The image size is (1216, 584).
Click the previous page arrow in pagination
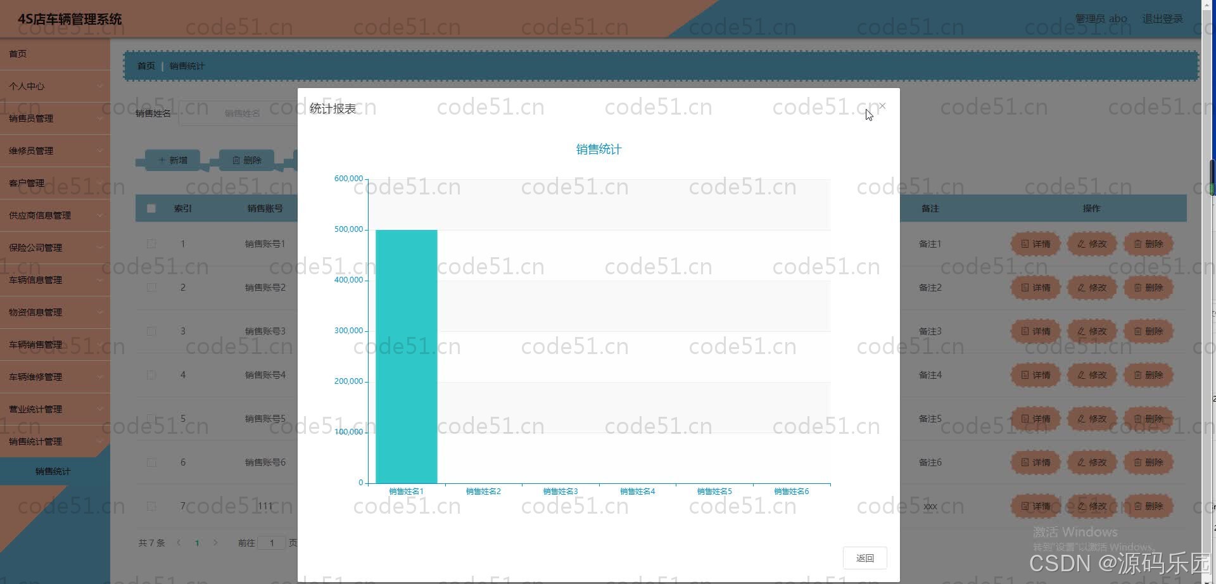point(179,543)
